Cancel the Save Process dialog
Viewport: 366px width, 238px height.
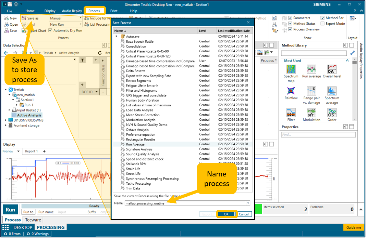pyautogui.click(x=244, y=214)
